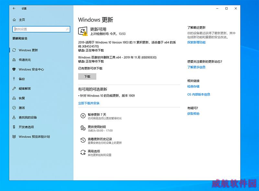Minimize the Settings window
This screenshot has height=191, width=259.
tap(217, 8)
